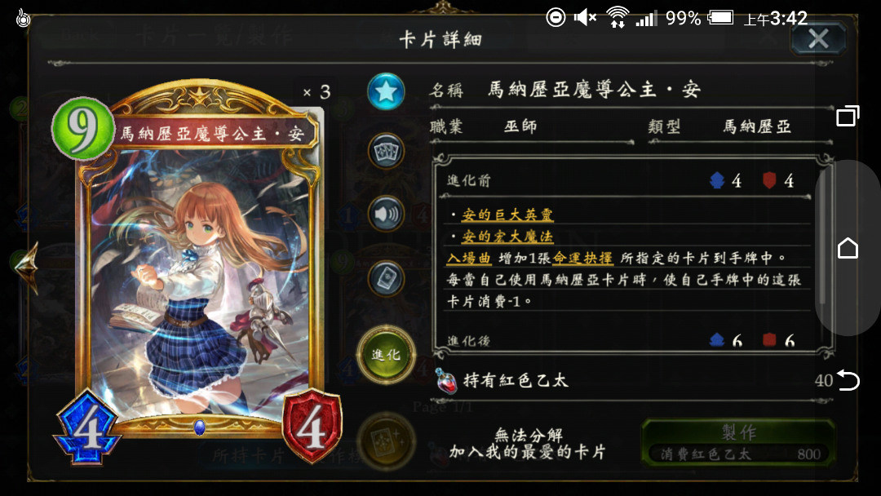Close the card detail dialog
Image resolution: width=881 pixels, height=496 pixels.
[x=818, y=39]
